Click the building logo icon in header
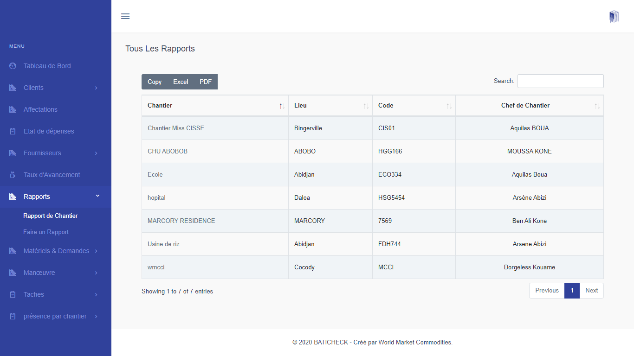 614,17
